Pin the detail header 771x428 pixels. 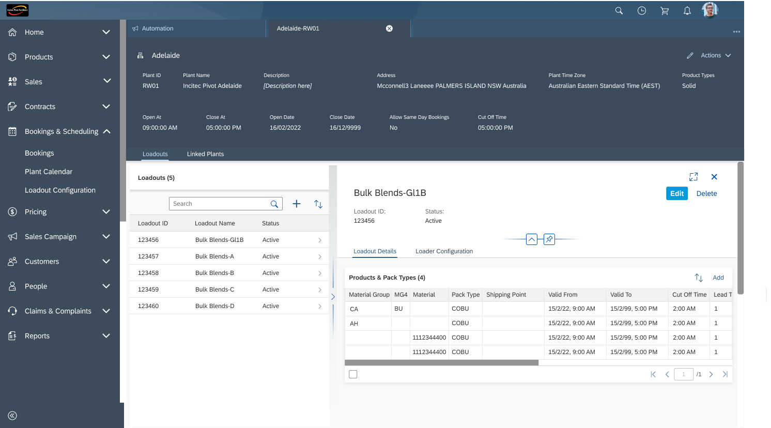tap(549, 239)
